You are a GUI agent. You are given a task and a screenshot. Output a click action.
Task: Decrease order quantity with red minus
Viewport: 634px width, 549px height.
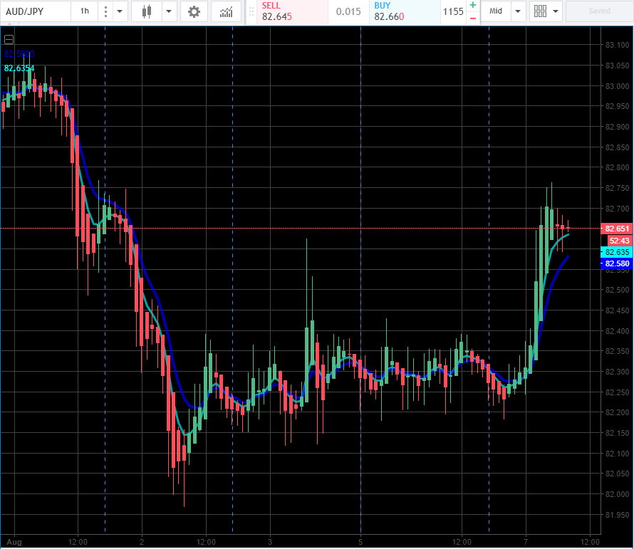coord(472,18)
